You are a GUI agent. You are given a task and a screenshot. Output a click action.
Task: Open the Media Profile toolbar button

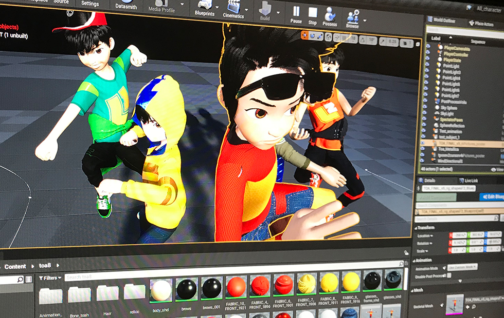tap(161, 7)
